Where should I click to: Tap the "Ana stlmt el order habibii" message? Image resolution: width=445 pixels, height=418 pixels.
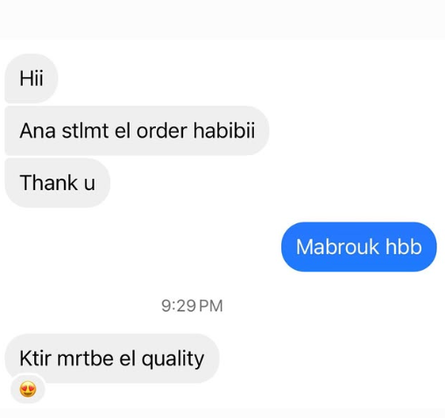[x=137, y=131]
